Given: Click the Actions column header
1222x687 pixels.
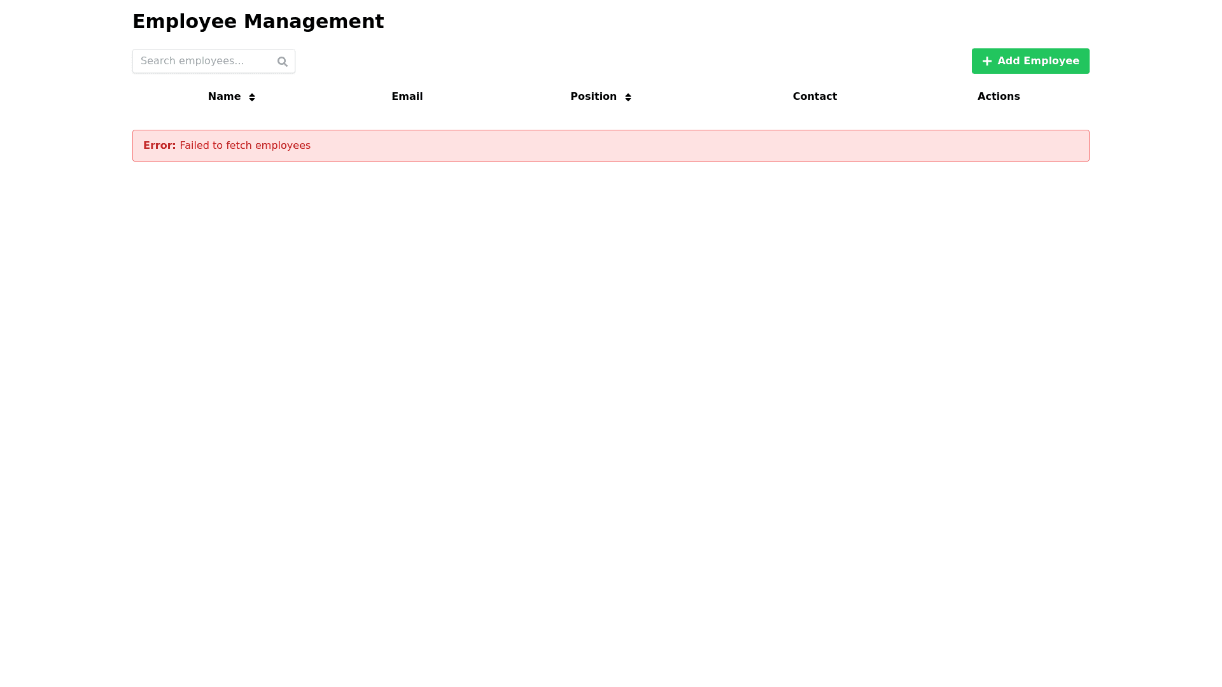Looking at the screenshot, I should click(998, 97).
